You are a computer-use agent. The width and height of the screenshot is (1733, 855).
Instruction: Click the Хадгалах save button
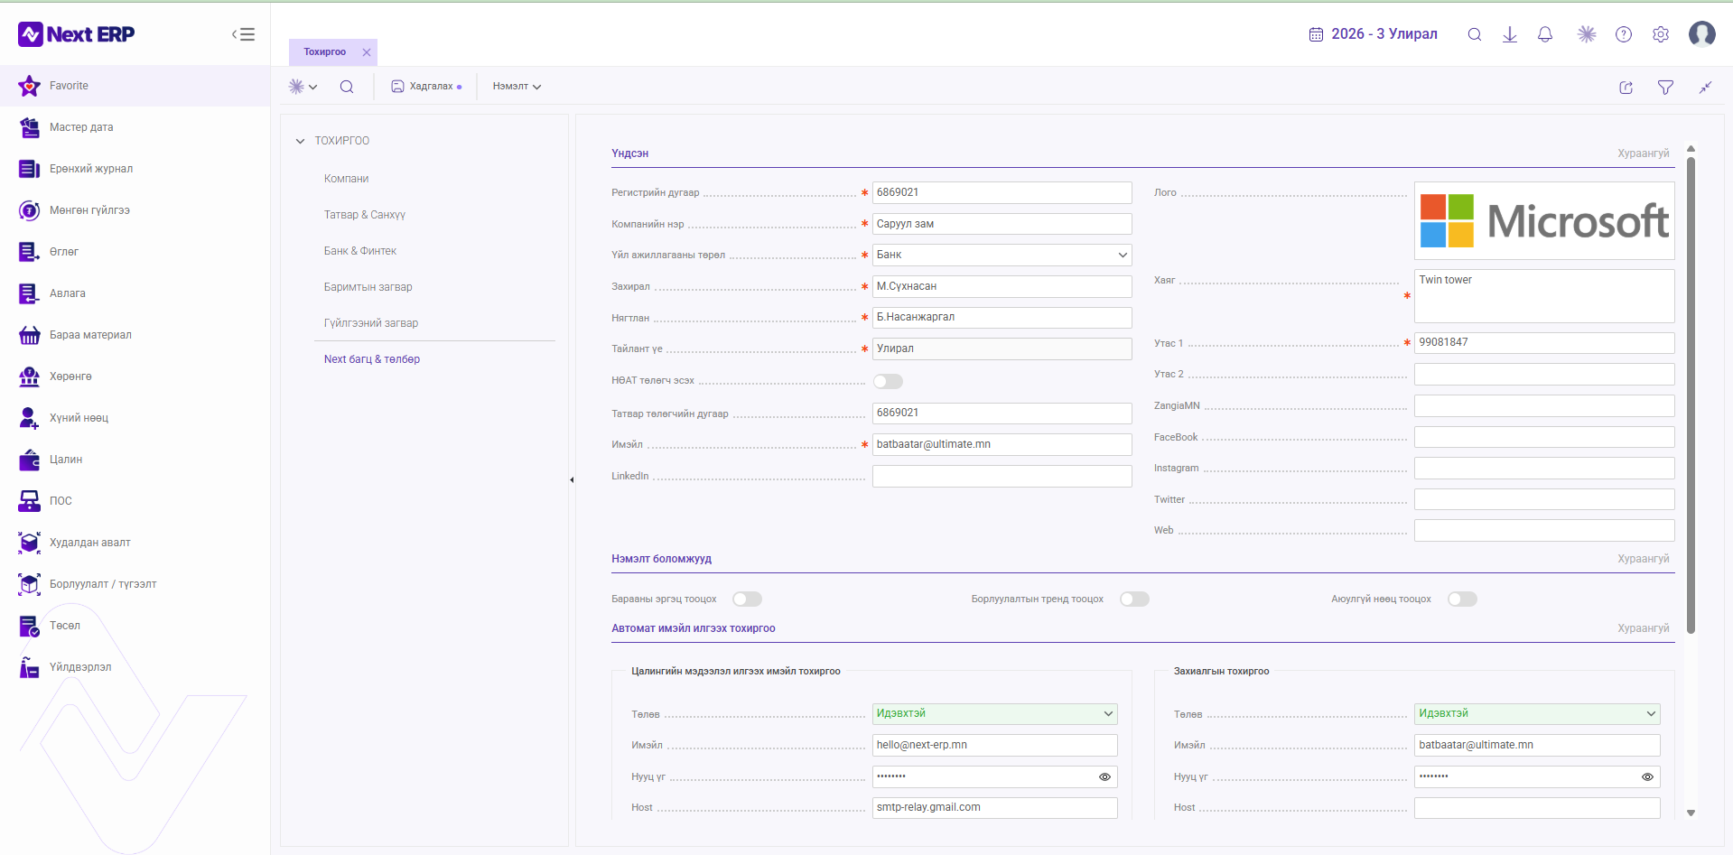click(426, 87)
